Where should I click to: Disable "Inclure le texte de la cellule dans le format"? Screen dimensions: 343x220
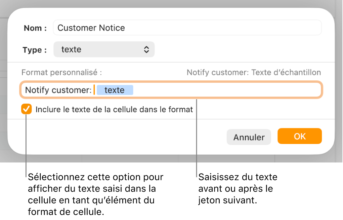[x=26, y=109]
